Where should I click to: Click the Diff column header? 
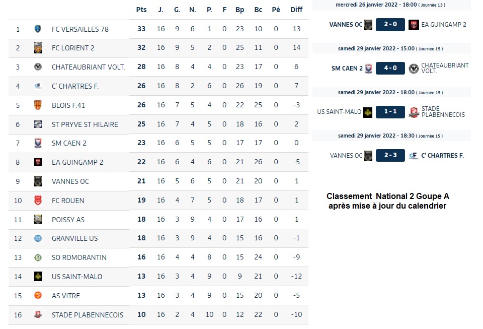[x=296, y=10]
